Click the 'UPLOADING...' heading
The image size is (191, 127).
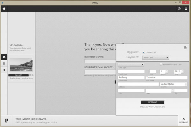pyautogui.click(x=17, y=45)
